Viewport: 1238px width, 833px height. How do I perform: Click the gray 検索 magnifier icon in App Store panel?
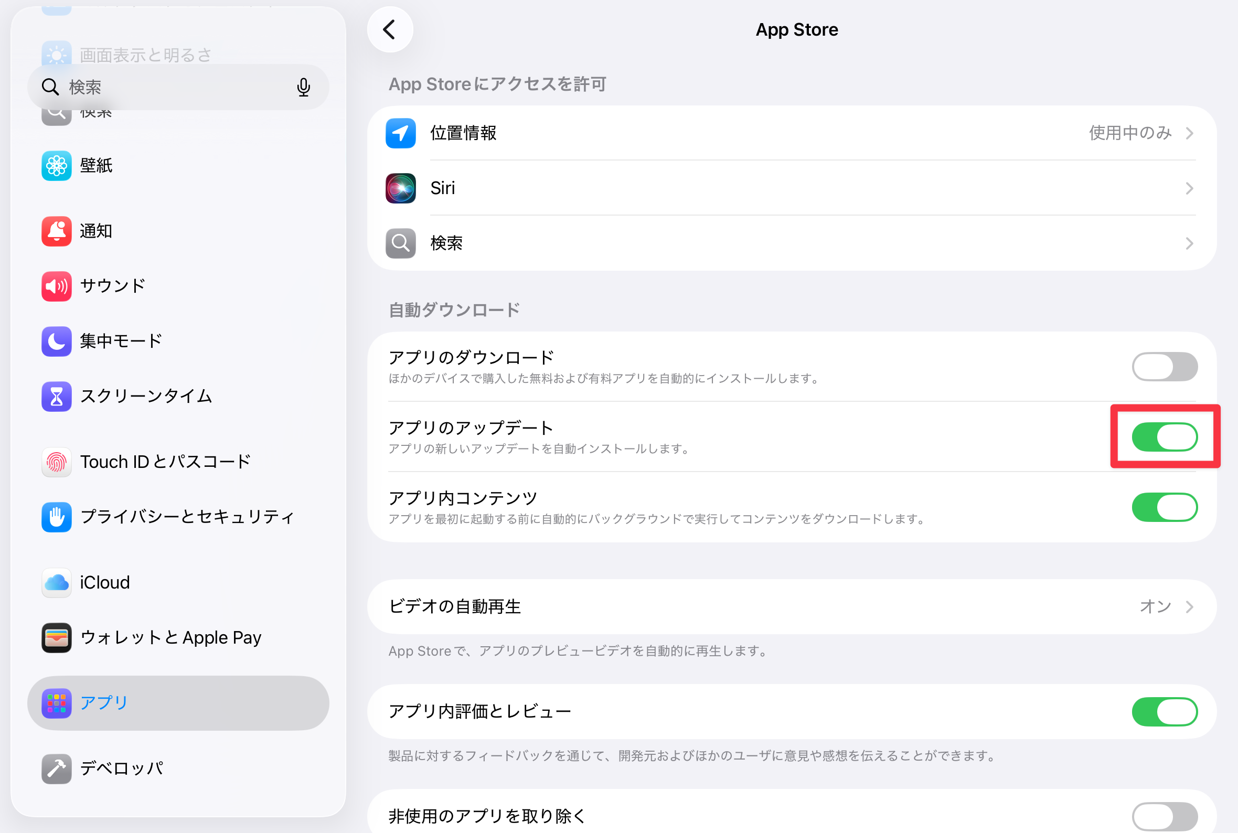(401, 243)
